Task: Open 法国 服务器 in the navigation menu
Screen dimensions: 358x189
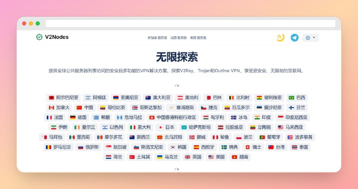Action: point(179,38)
